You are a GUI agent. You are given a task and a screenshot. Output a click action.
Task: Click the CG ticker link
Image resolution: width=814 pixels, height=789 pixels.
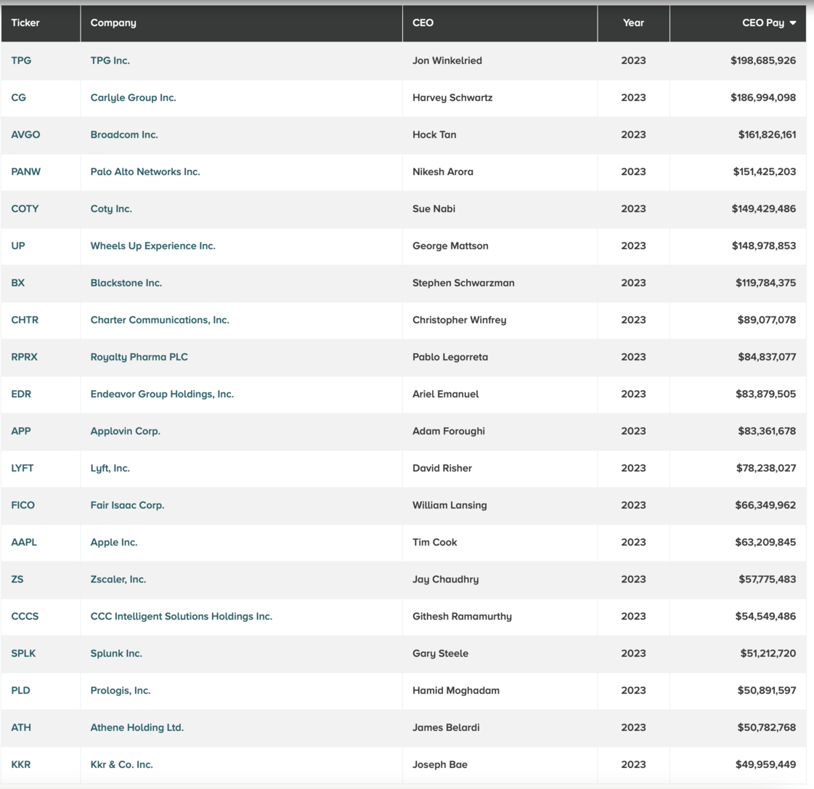tap(19, 97)
